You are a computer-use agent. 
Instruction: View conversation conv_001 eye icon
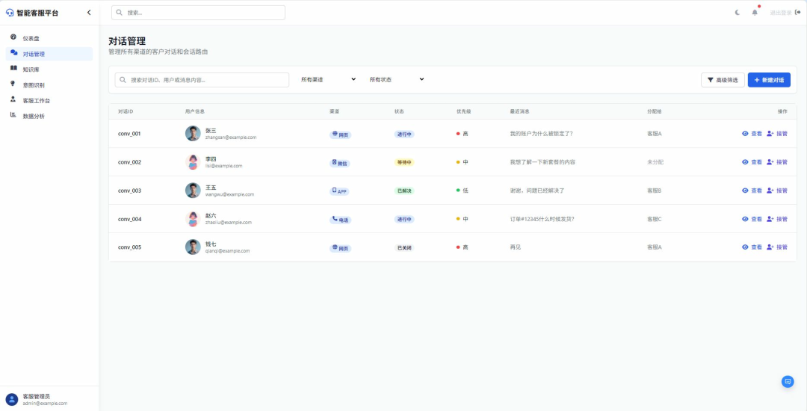[x=745, y=134]
